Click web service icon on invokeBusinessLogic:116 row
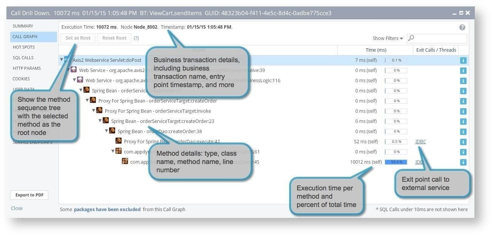This screenshot has height=236, width=493. pyautogui.click(x=80, y=80)
